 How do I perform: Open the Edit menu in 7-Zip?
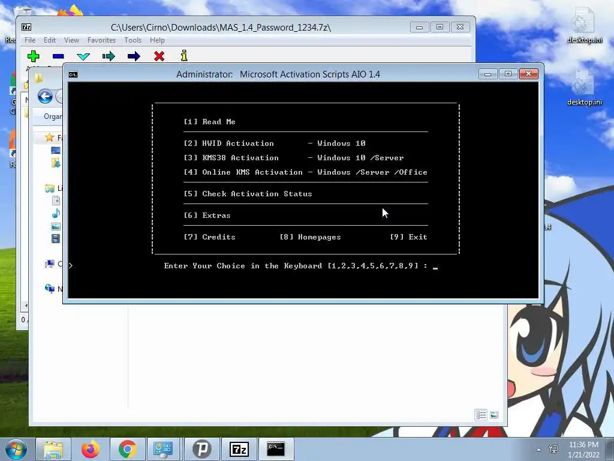tap(49, 40)
